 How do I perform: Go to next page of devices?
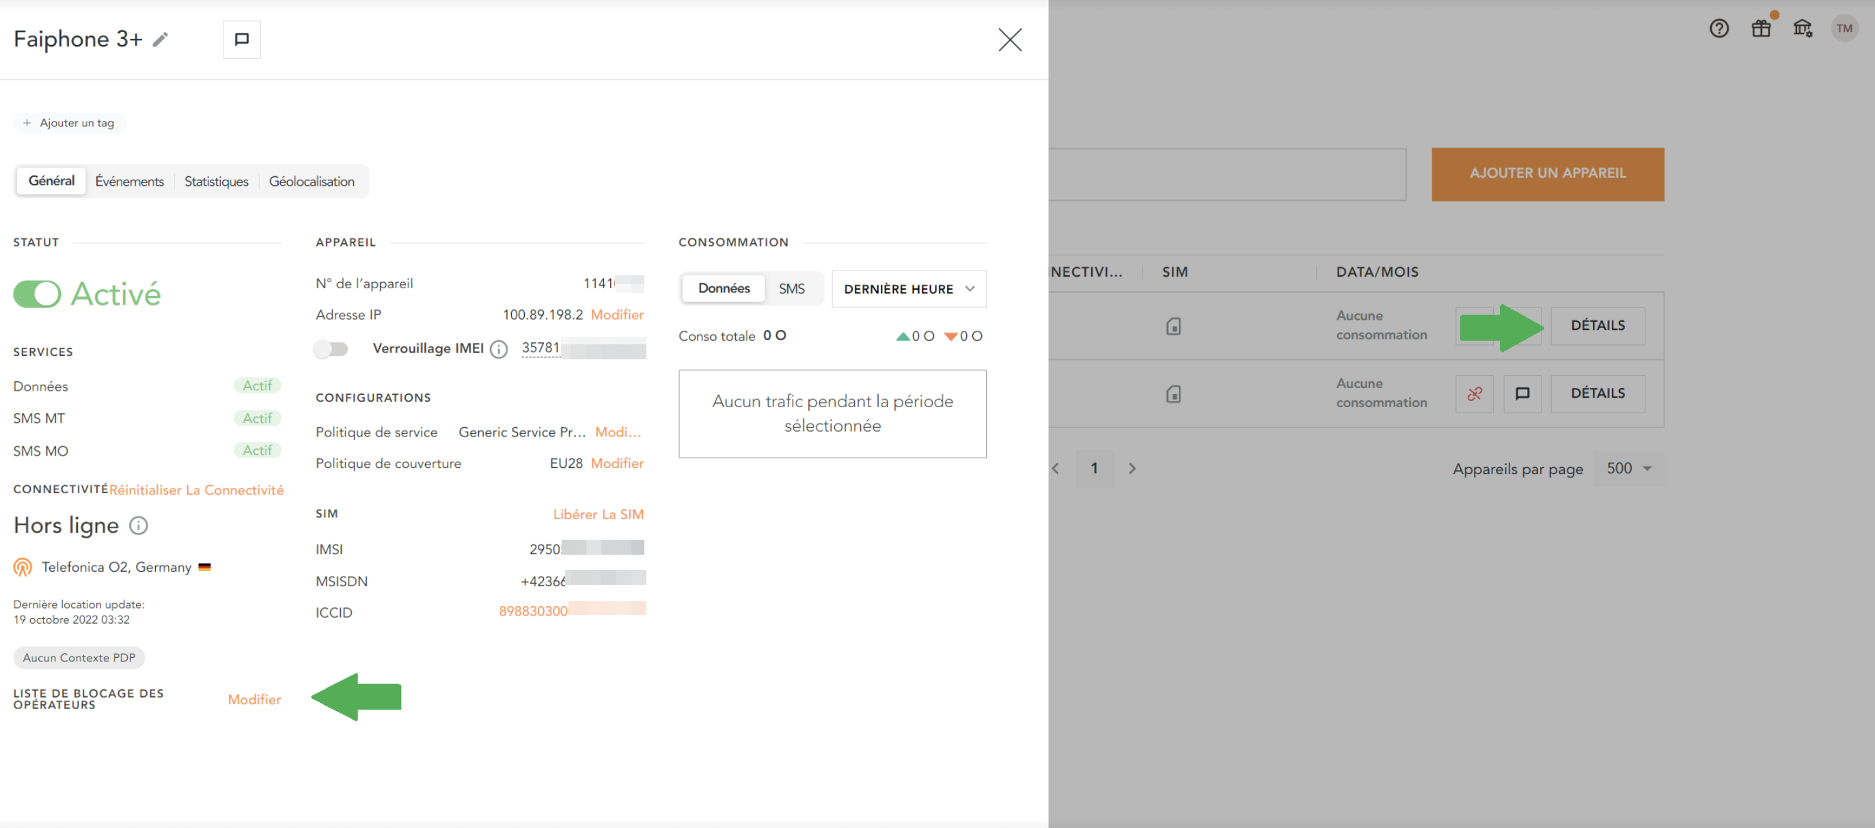click(x=1131, y=468)
